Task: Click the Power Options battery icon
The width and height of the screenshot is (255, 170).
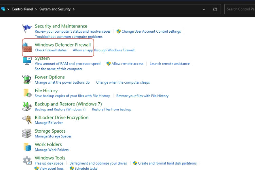Action: coord(27,79)
